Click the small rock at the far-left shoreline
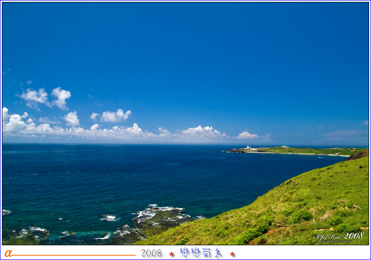This screenshot has width=371, height=260. tap(6, 212)
